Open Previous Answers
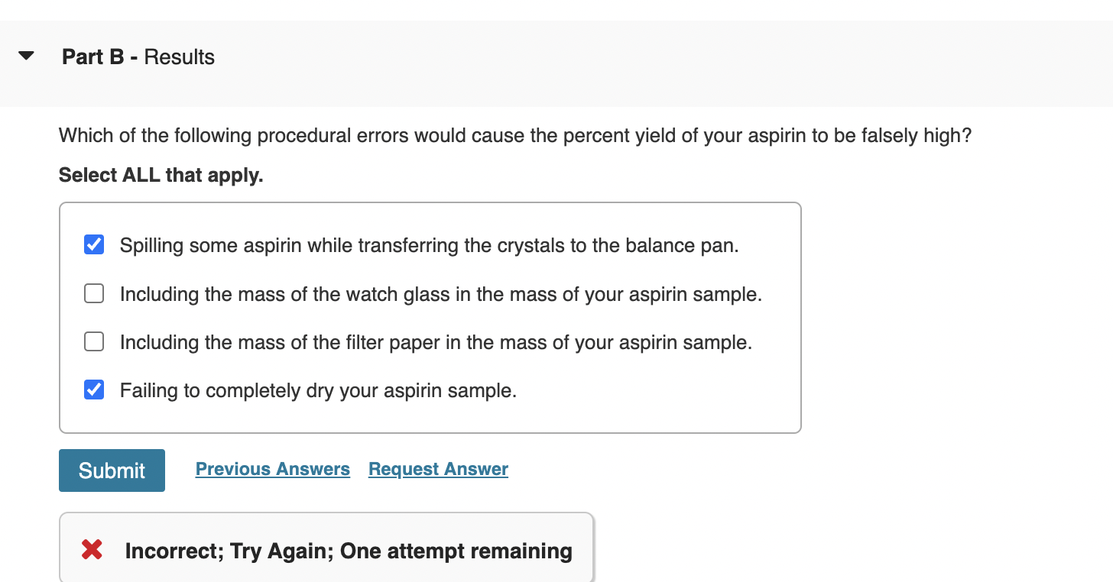Viewport: 1113px width, 582px height. click(x=272, y=468)
